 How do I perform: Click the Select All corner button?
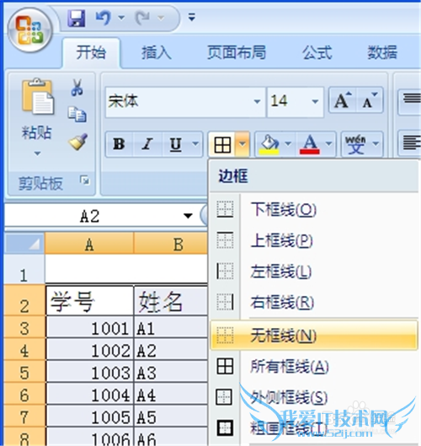point(25,244)
